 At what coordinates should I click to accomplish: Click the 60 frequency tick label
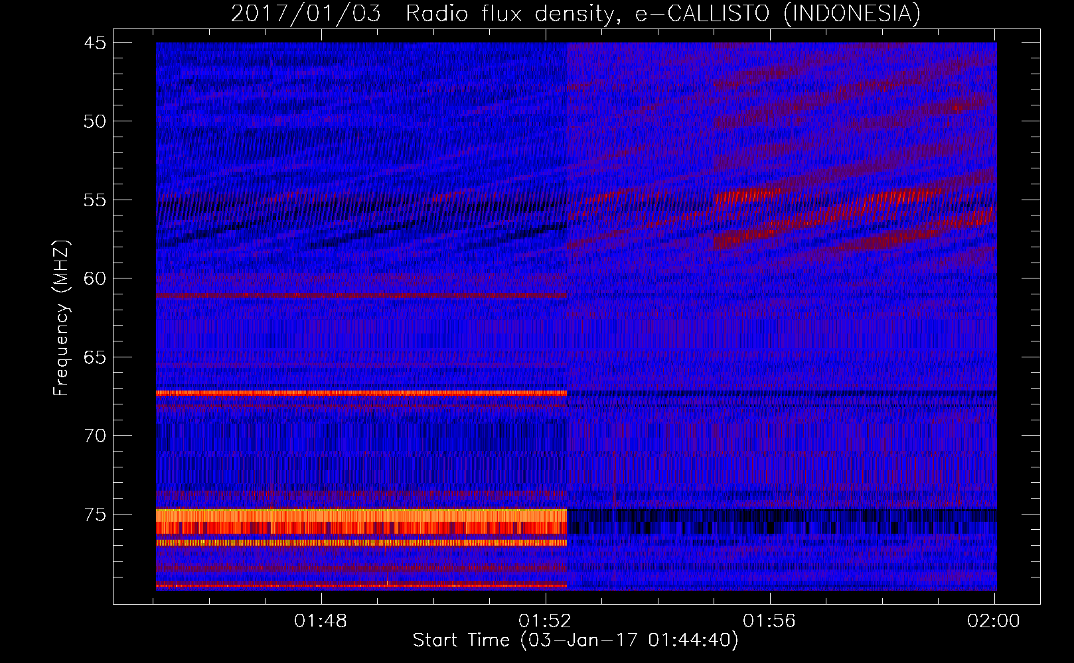[x=95, y=278]
